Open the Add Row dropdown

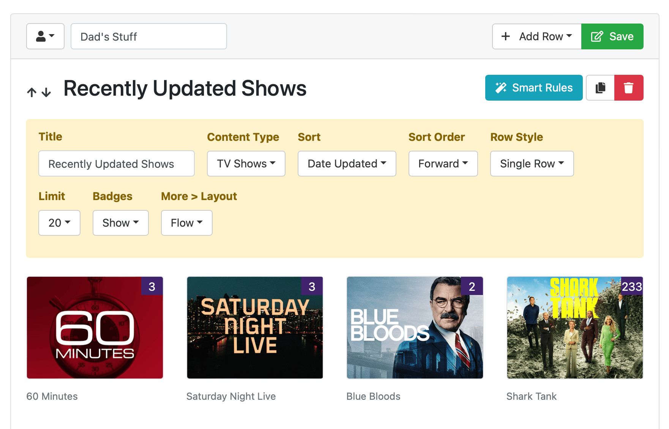(x=536, y=36)
